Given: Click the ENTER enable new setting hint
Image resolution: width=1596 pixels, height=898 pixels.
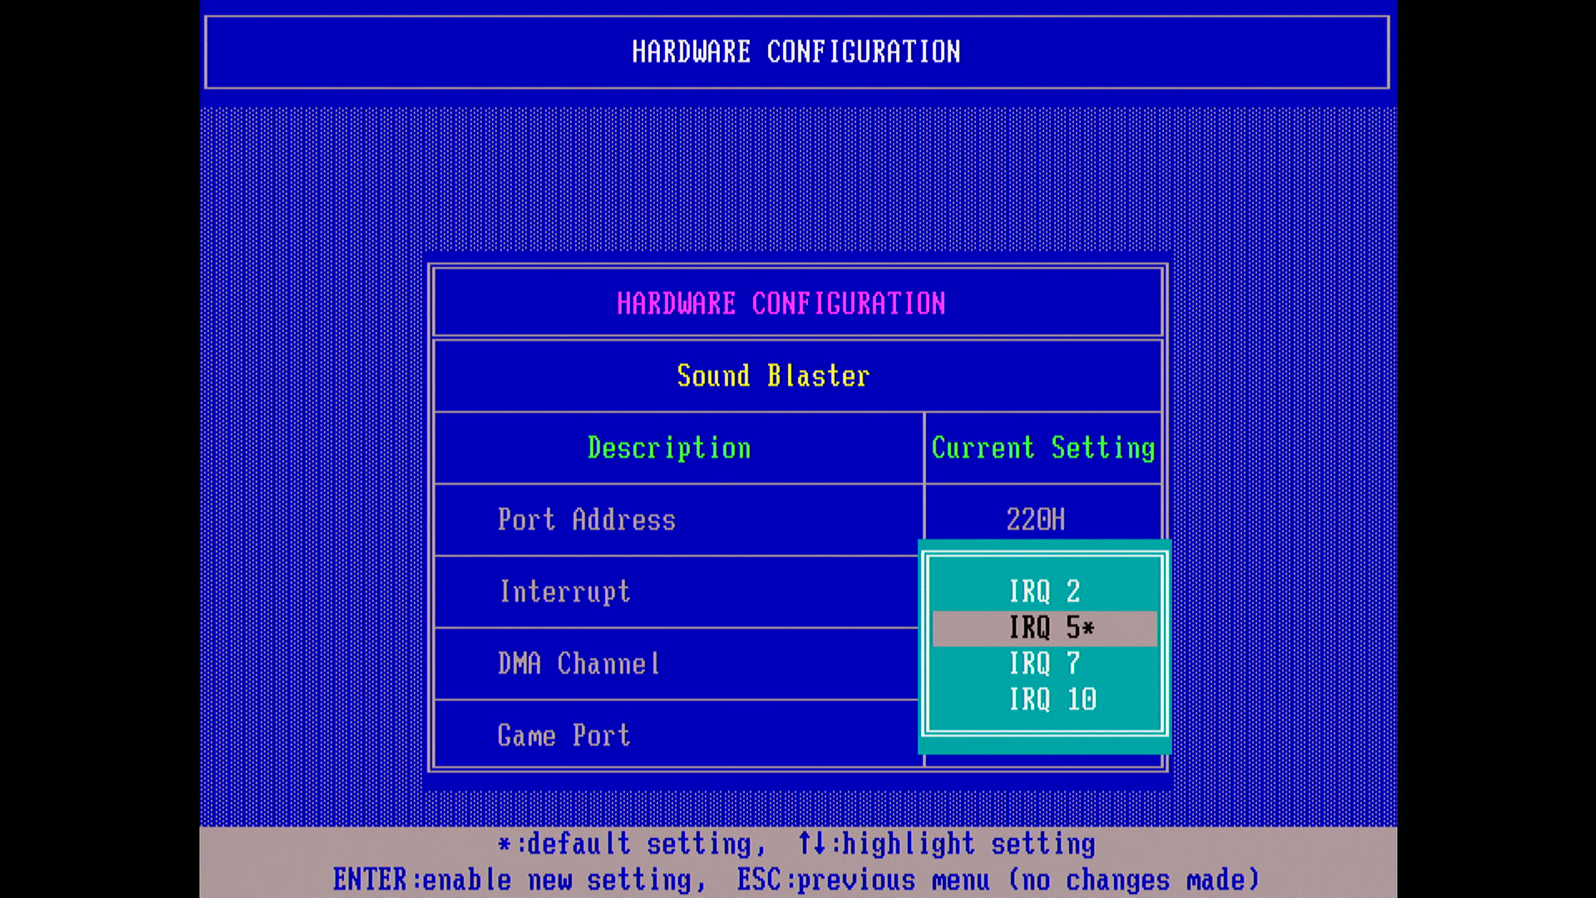Looking at the screenshot, I should pyautogui.click(x=519, y=880).
